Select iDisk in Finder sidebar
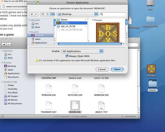The height and width of the screenshot is (132, 165). [9, 58]
